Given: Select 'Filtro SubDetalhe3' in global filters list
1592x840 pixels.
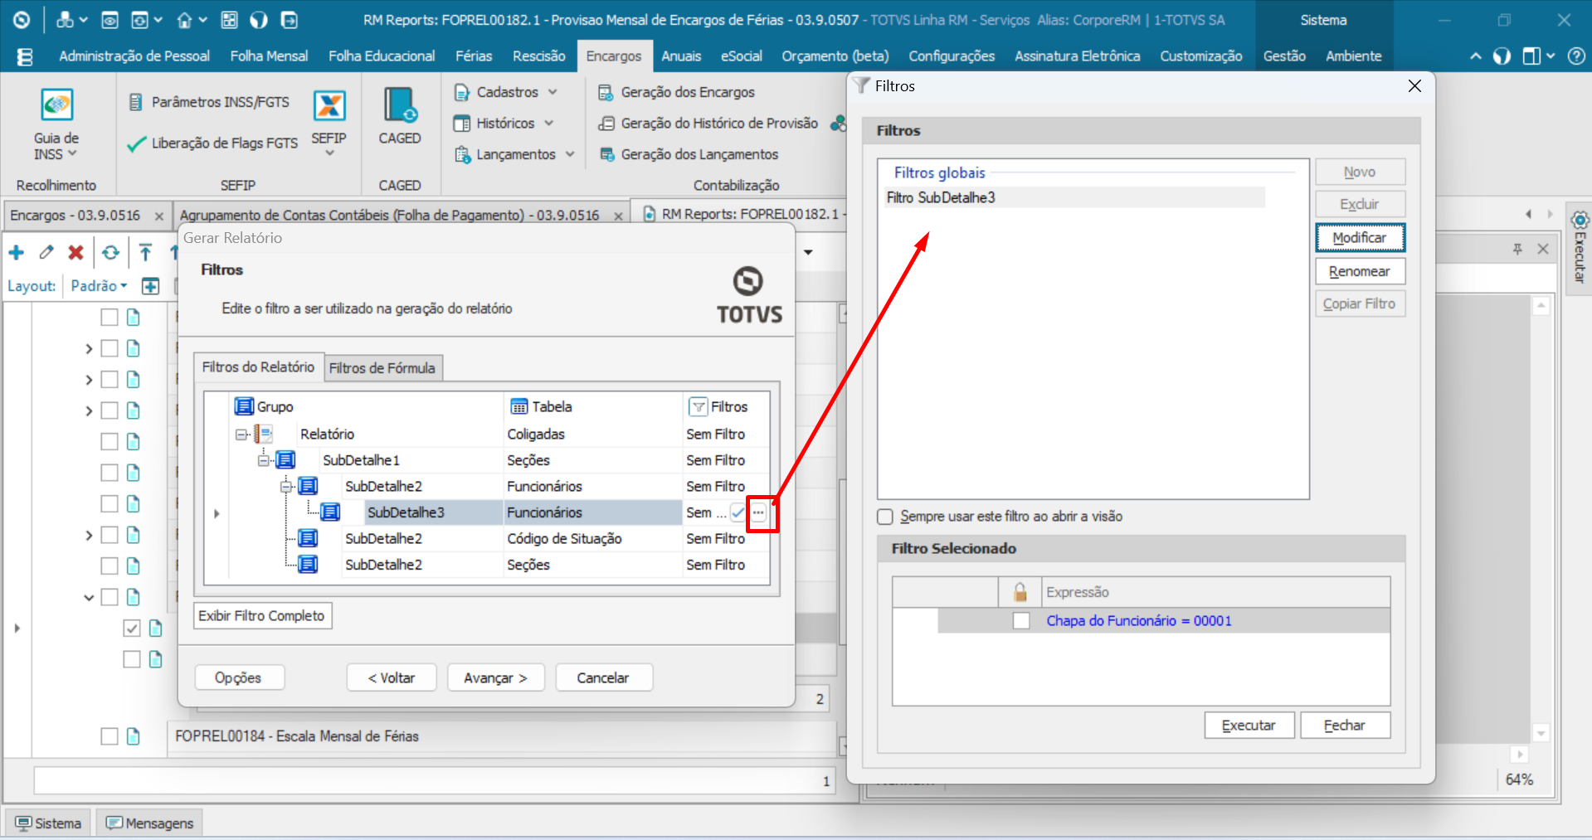Looking at the screenshot, I should (941, 197).
